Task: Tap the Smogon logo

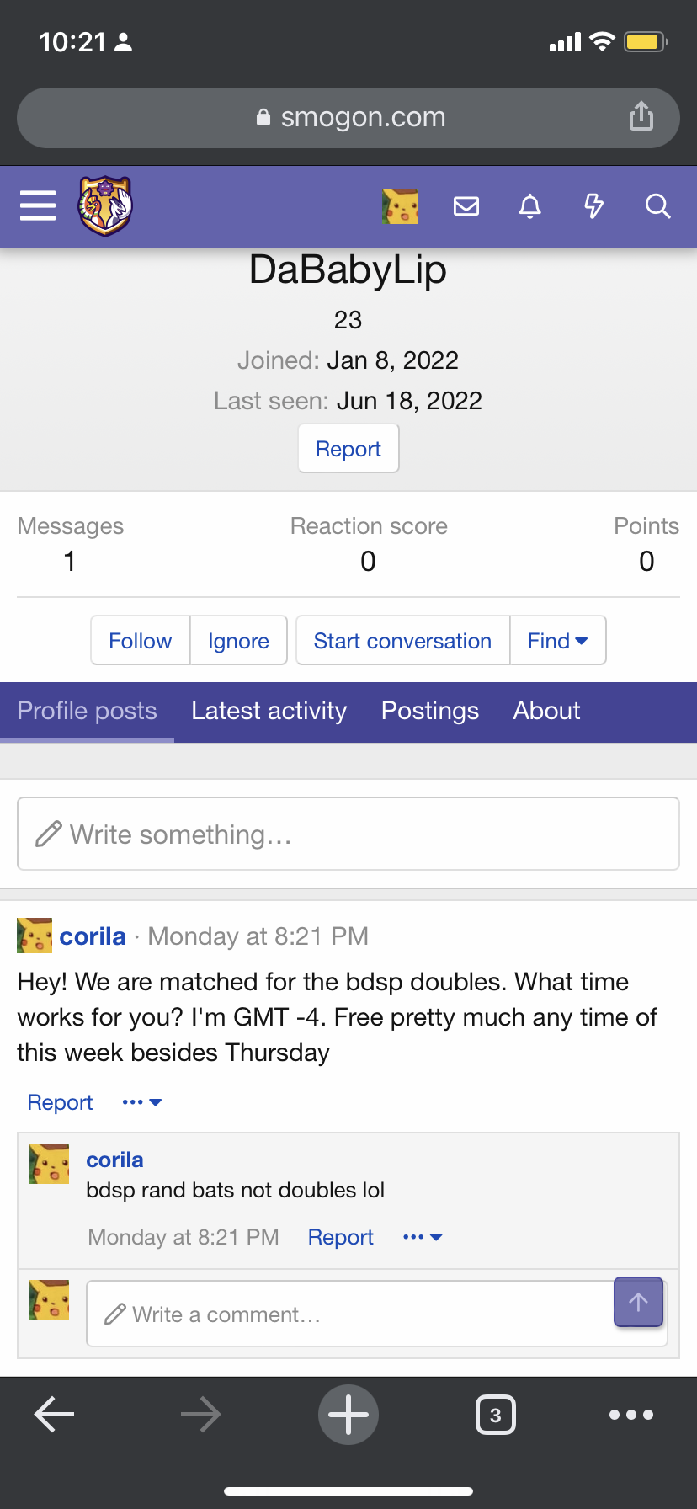Action: click(105, 205)
